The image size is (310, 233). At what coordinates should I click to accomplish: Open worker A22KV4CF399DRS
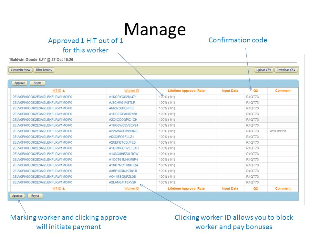coord(123,131)
